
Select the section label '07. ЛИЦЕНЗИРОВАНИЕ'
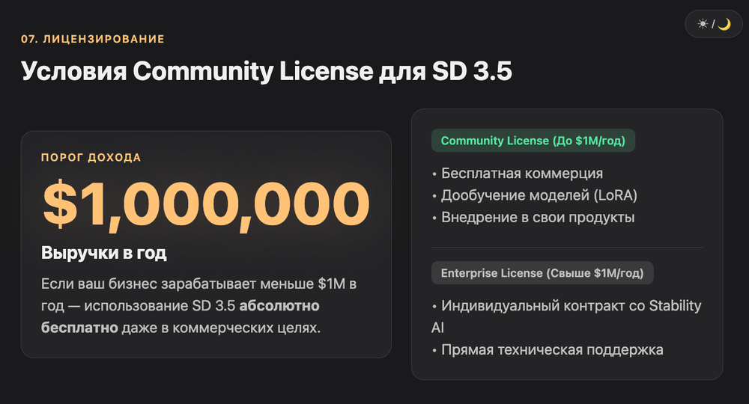tap(93, 39)
